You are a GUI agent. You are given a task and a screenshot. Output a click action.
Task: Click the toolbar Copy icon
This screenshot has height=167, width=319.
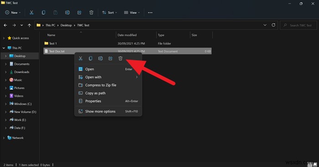click(43, 13)
